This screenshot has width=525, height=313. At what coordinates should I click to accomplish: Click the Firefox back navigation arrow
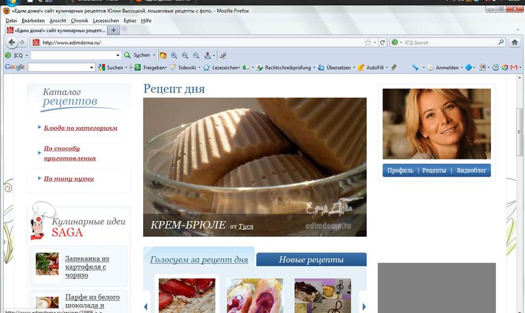tap(11, 43)
